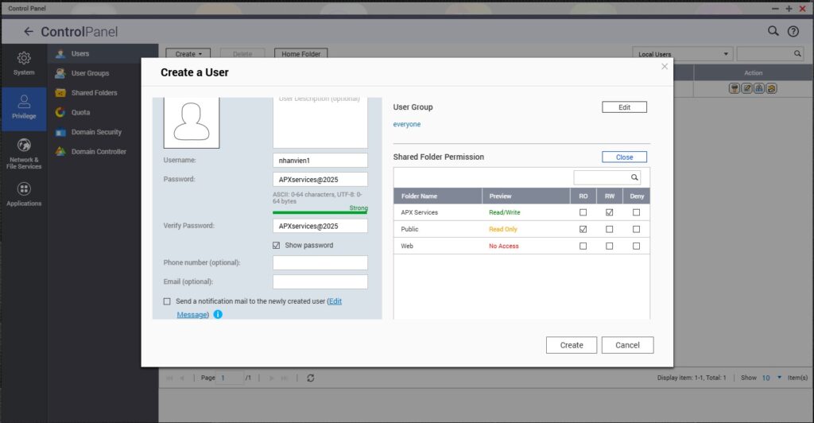Open the Show items-per-page dropdown

[771, 378]
